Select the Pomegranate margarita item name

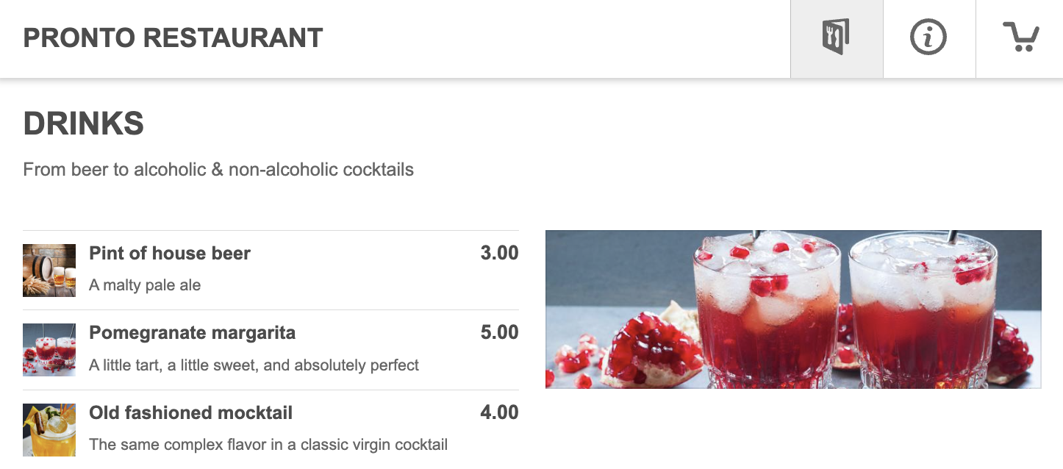[x=192, y=333]
